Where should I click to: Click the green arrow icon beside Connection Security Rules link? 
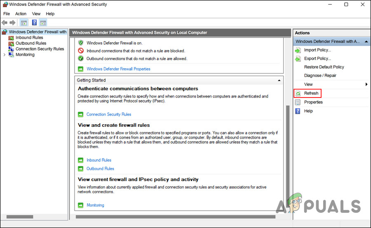[81, 114]
